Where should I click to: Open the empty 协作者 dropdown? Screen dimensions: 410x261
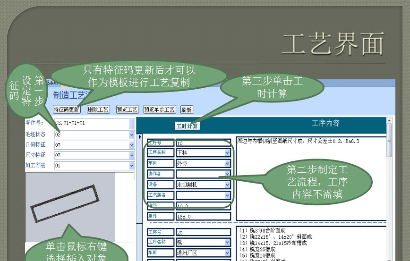[x=227, y=174]
